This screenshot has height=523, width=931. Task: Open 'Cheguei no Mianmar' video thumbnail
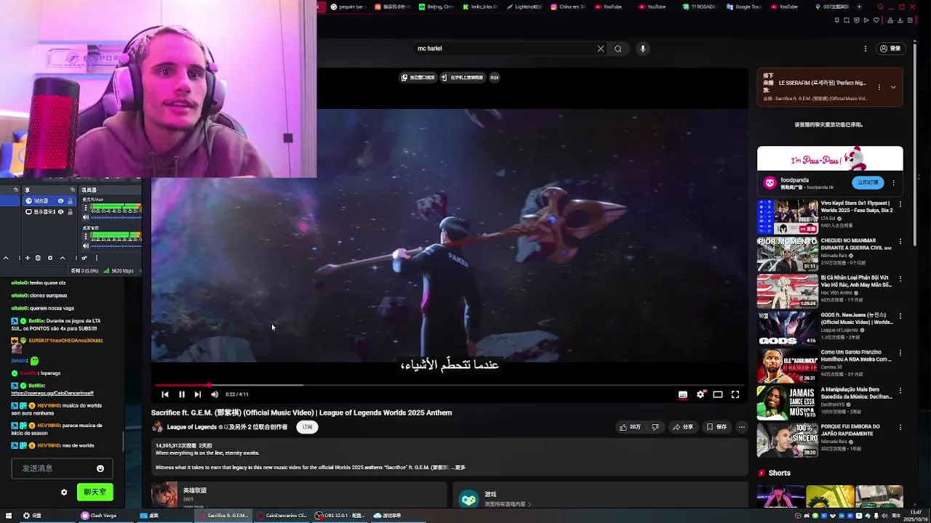(x=788, y=254)
